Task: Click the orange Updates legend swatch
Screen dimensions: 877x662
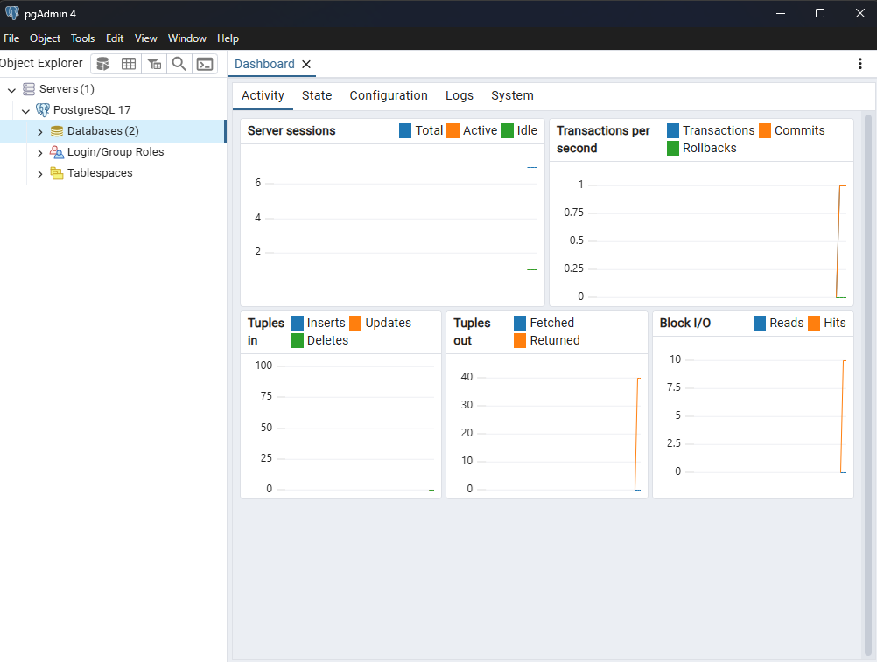Action: point(355,324)
